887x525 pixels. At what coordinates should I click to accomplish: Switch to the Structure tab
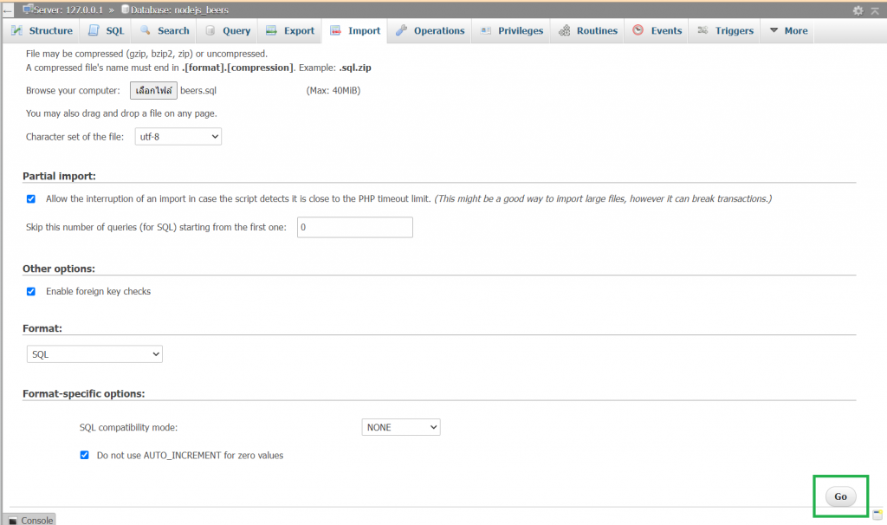(42, 30)
